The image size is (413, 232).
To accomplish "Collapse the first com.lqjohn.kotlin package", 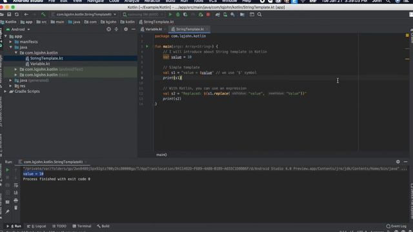I will 15,53.
